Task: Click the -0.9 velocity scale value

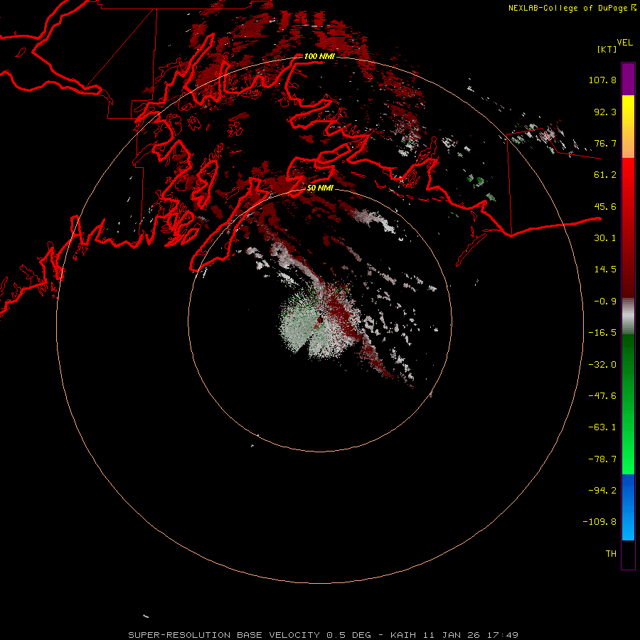Action: [x=605, y=302]
